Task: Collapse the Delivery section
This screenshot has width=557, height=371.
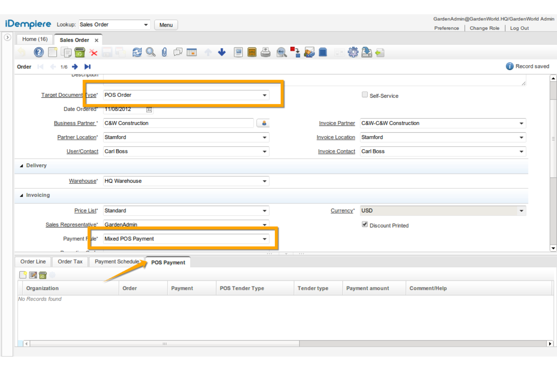Action: coord(21,166)
